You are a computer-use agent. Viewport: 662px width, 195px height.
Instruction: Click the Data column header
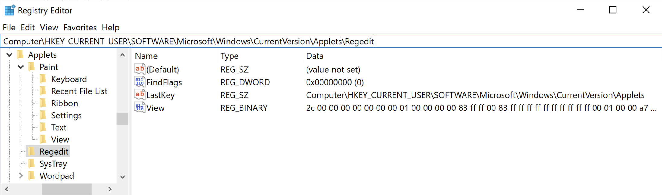click(315, 56)
